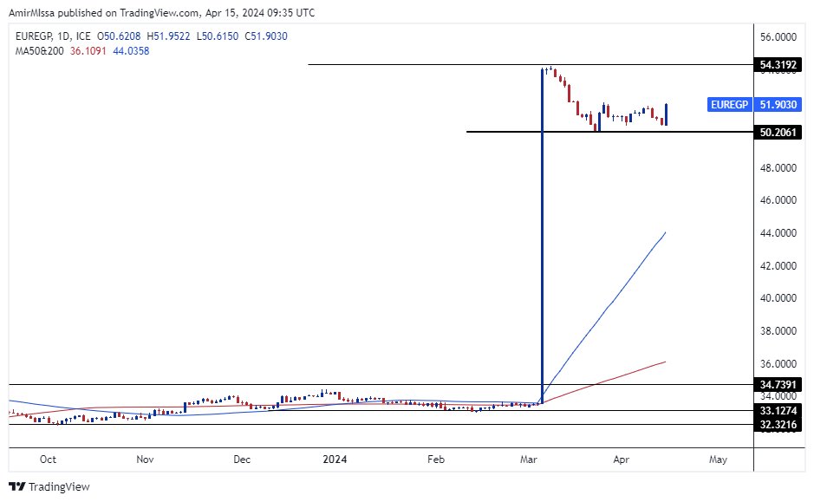
Task: Click the Mar label on time axis
Action: (x=529, y=460)
